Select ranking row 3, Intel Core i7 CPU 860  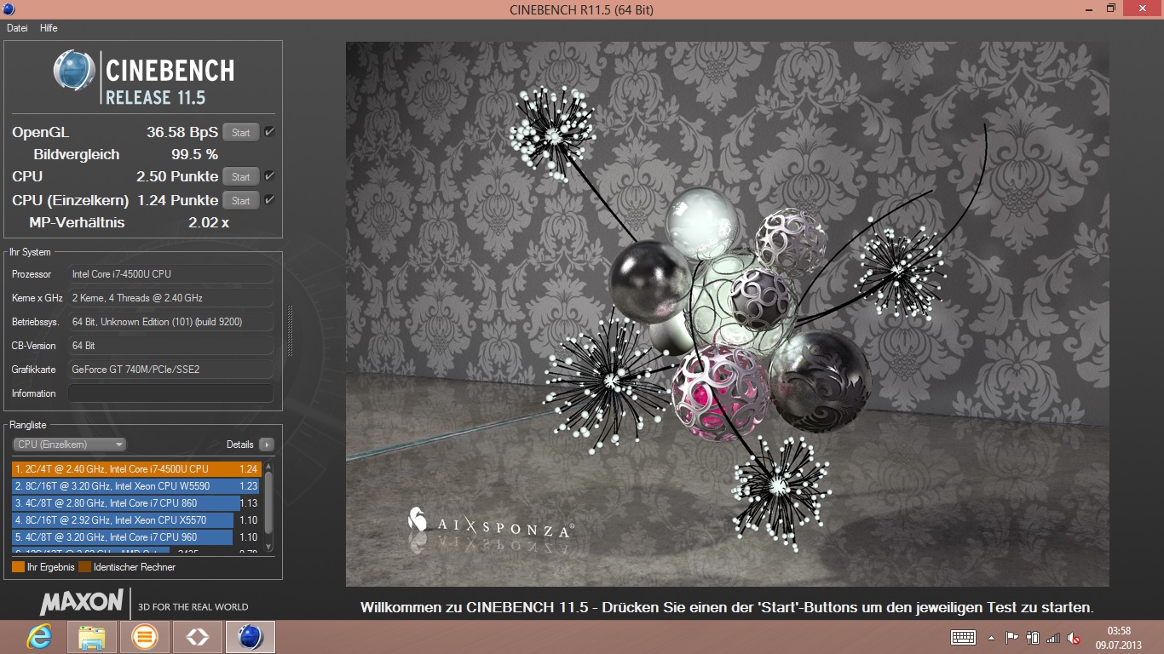tap(136, 503)
